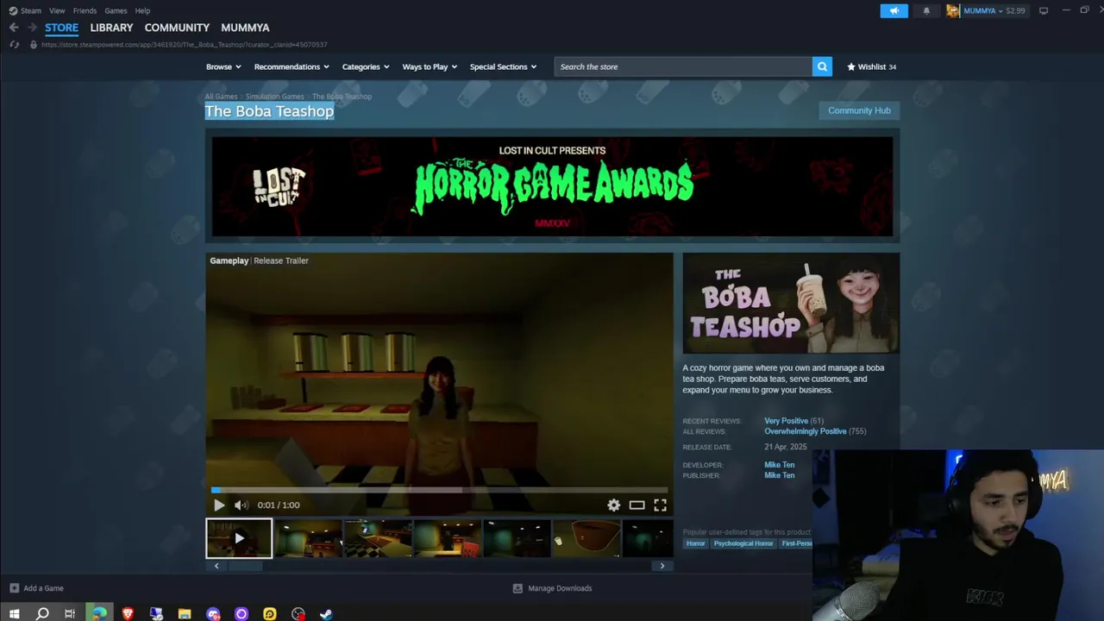
Task: Open the MUMMYA account dropdown
Action: [x=983, y=10]
